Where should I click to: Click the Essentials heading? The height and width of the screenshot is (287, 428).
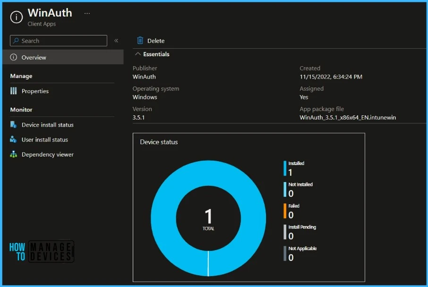(156, 54)
